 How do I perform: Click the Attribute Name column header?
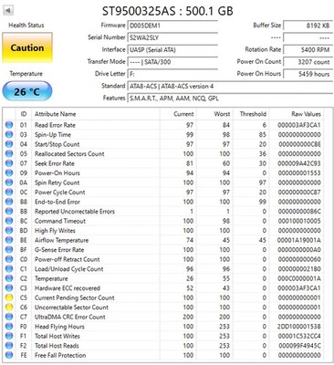coord(55,114)
